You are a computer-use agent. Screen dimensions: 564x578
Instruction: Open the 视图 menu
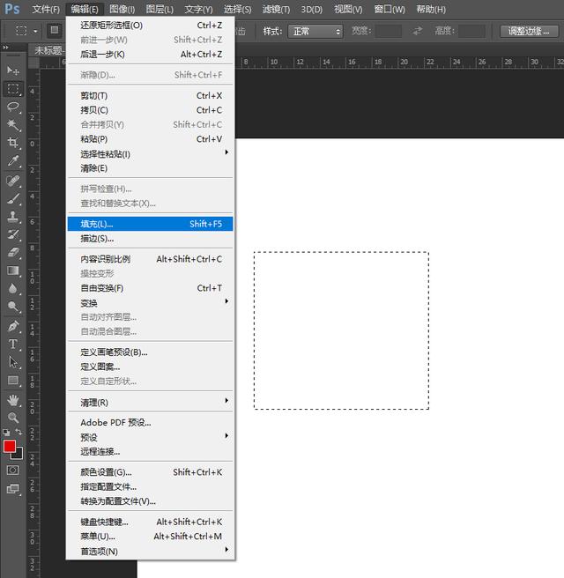click(348, 9)
